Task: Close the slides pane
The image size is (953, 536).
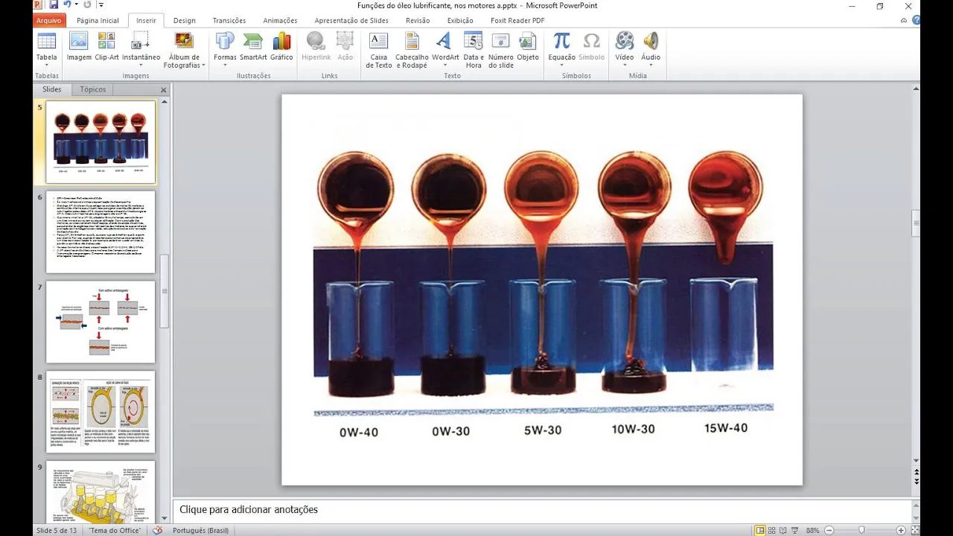Action: 164,90
